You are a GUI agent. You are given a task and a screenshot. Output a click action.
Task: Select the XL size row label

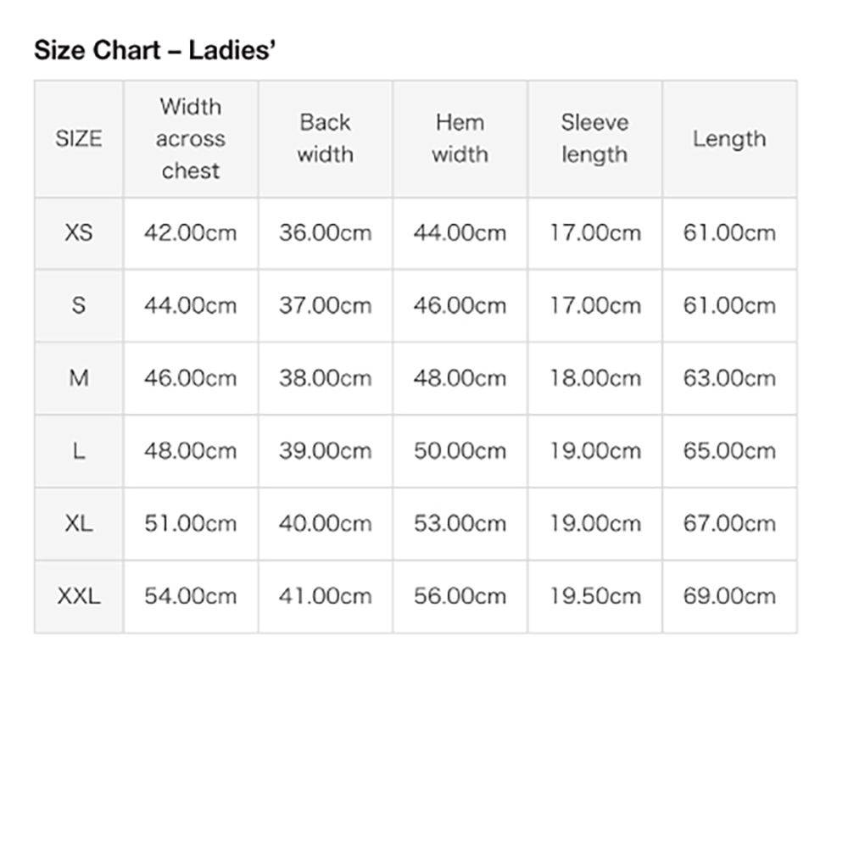[x=79, y=523]
